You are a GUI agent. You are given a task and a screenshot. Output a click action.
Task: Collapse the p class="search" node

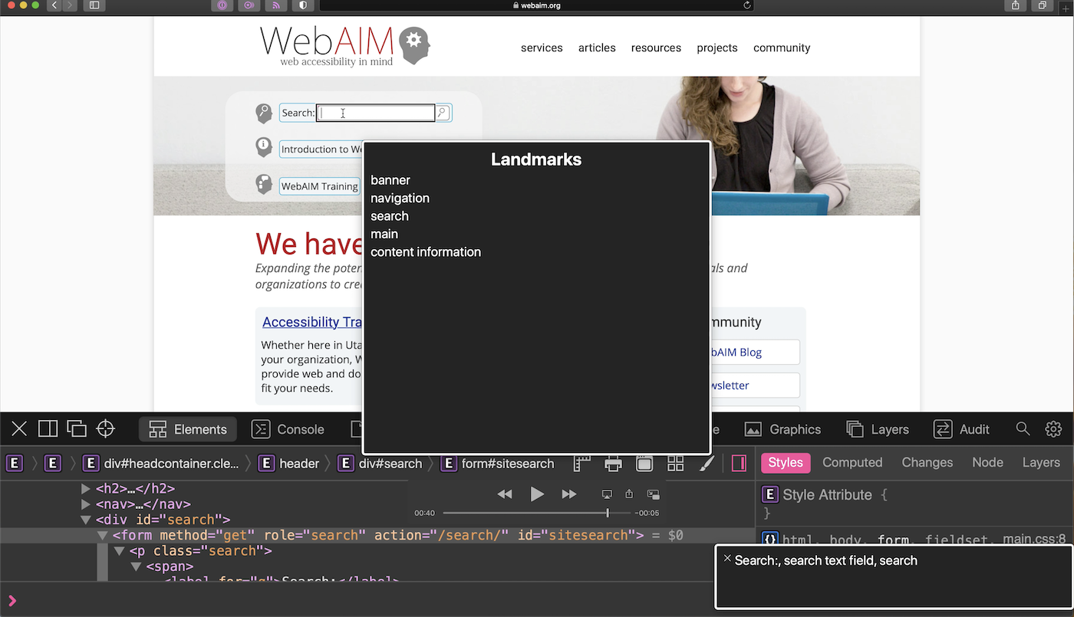pos(120,551)
